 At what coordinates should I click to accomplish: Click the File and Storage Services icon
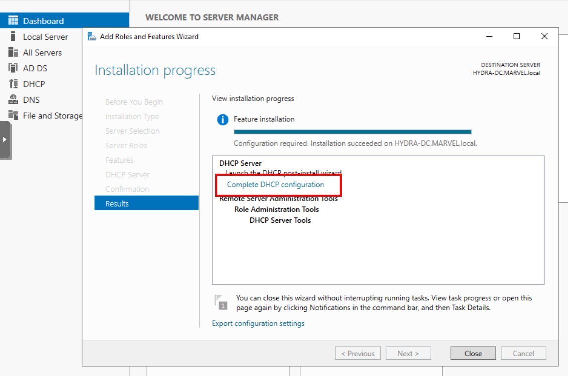13,115
